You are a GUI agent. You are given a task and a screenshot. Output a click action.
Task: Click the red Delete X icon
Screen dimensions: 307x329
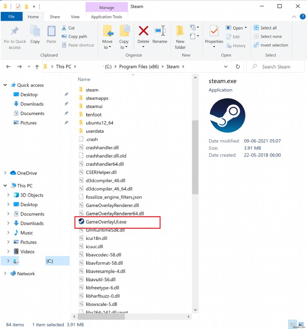pos(144,31)
